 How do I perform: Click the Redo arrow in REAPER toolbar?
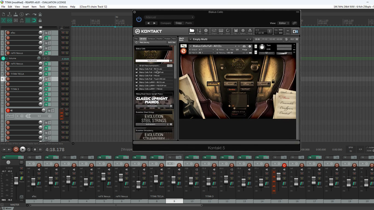(34, 14)
